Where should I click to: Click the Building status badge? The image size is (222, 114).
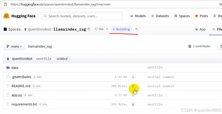click(121, 29)
